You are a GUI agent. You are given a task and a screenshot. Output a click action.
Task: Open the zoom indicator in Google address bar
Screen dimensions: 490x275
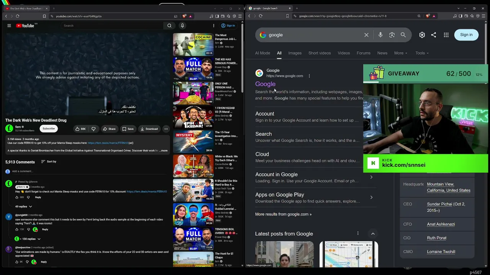tap(419, 16)
